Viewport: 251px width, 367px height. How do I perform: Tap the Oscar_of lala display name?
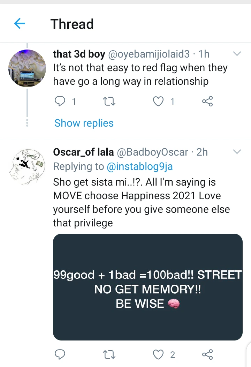83,152
